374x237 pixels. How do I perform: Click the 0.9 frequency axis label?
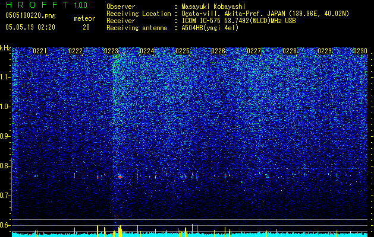pyautogui.click(x=5, y=136)
